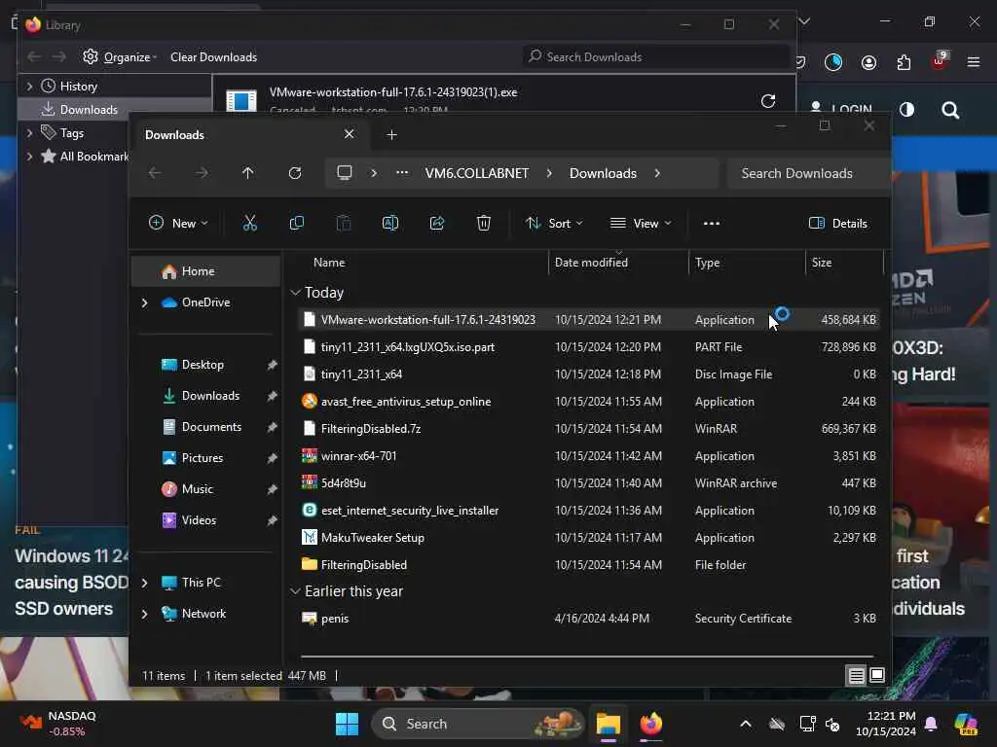Open the View dropdown menu
Viewport: 997px width, 747px height.
pyautogui.click(x=641, y=223)
